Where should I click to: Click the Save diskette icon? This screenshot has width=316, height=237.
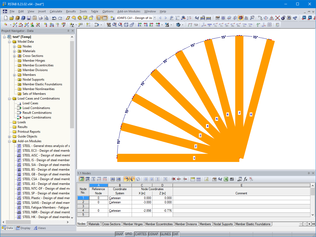pyautogui.click(x=29, y=18)
